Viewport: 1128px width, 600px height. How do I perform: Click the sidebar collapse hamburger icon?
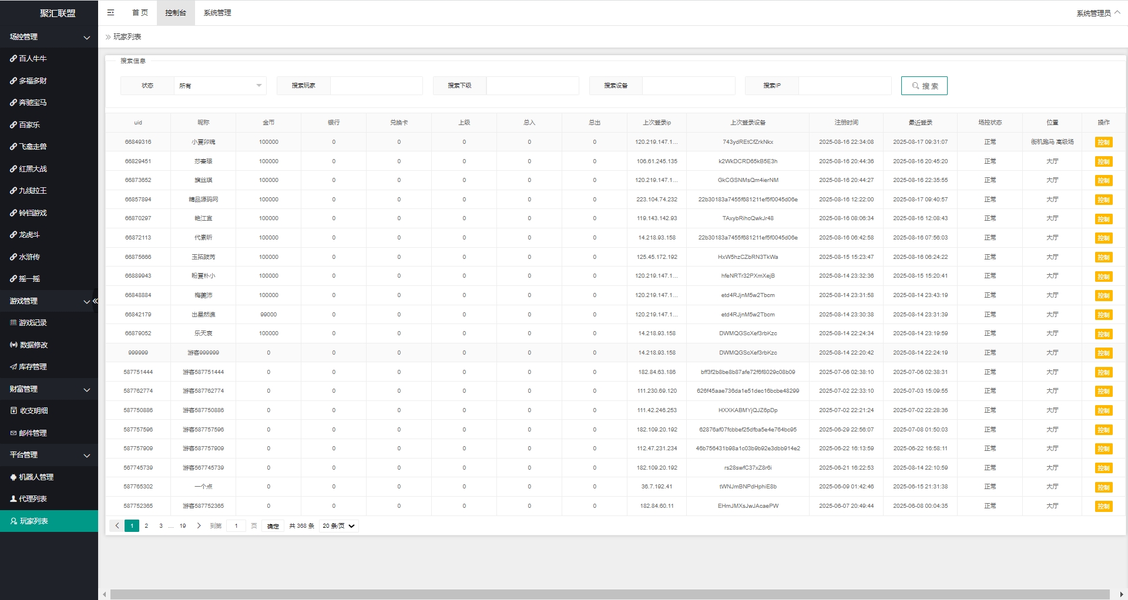[110, 12]
